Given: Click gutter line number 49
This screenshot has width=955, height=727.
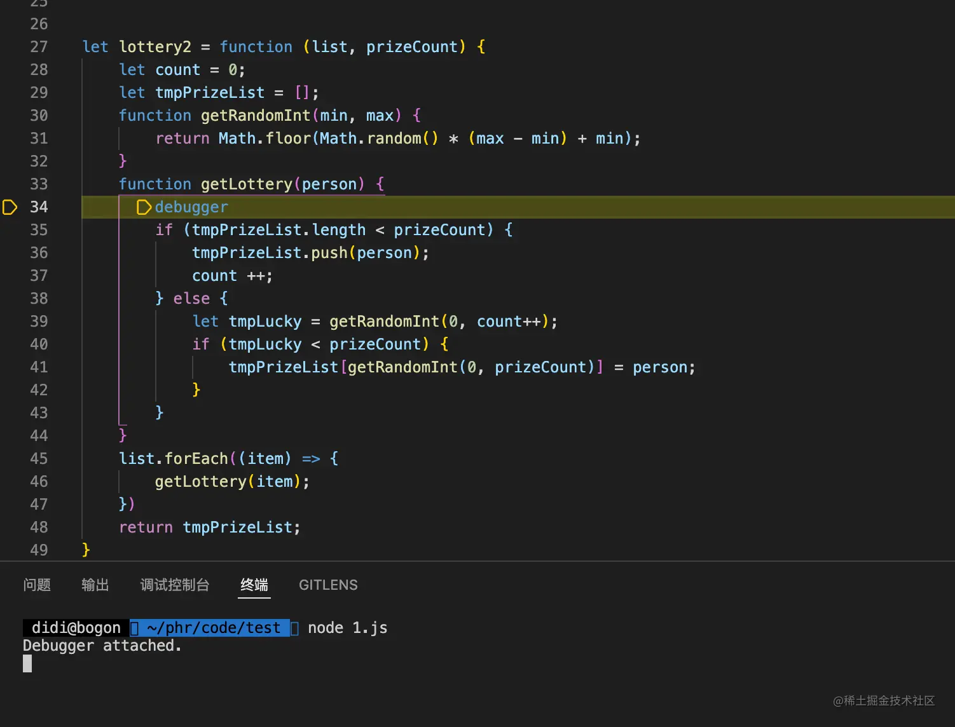Looking at the screenshot, I should click(x=39, y=550).
